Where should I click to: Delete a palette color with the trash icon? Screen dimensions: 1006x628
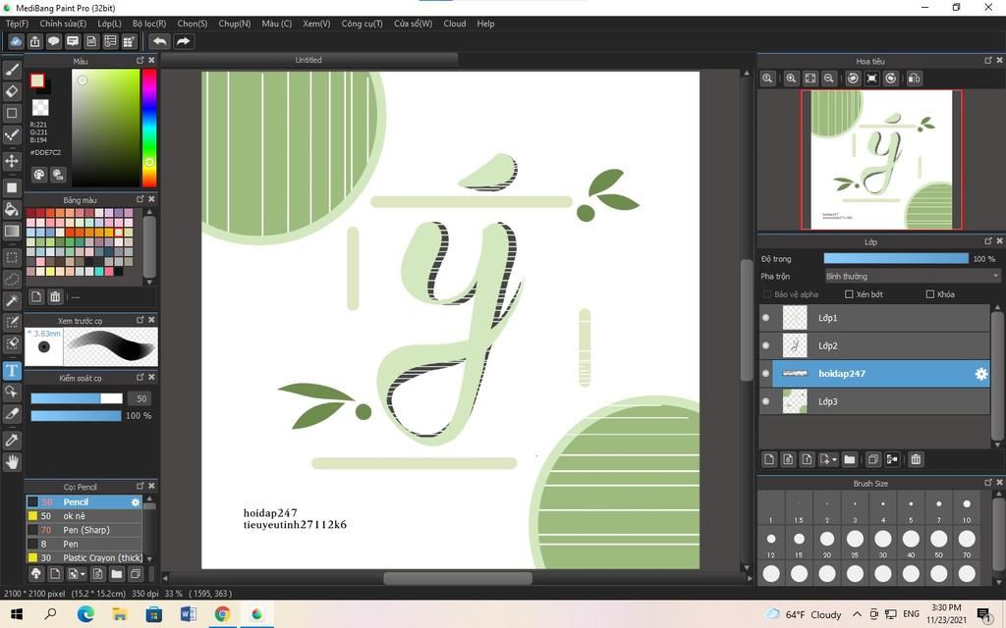(x=55, y=296)
